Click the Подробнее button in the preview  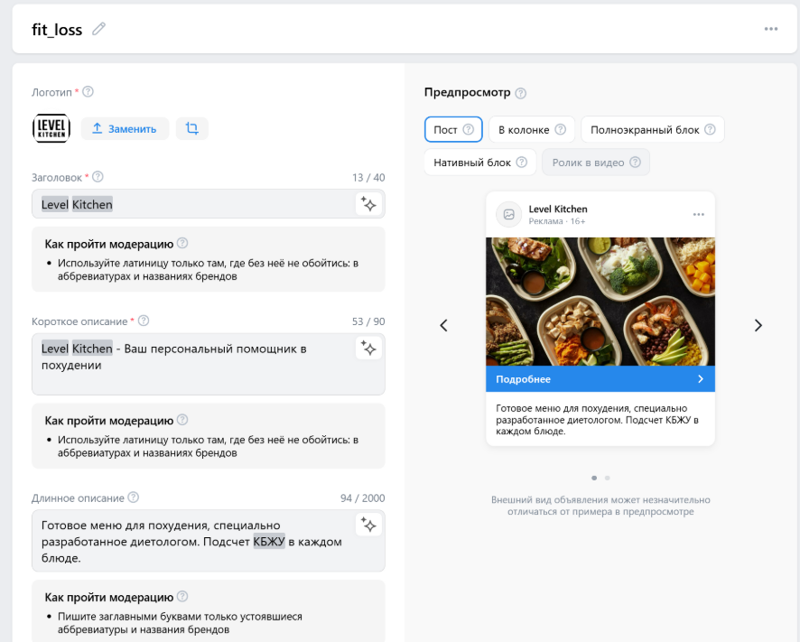(x=600, y=378)
